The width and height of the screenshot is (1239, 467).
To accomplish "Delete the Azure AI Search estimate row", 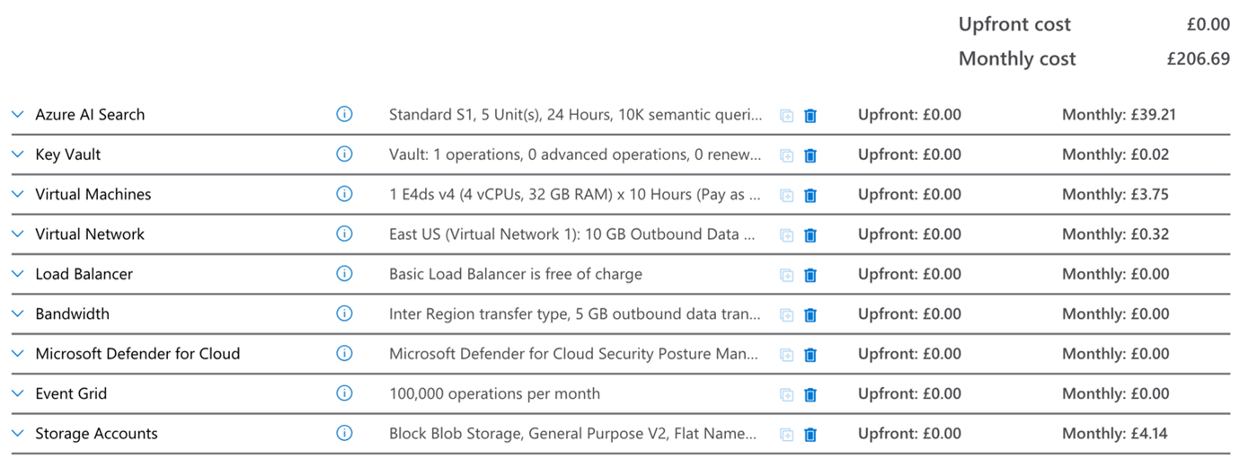I will [810, 116].
